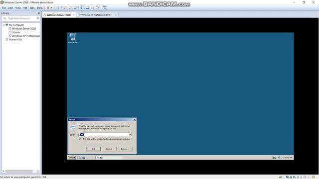Toggle the Library sidebar view icon
The height and width of the screenshot is (179, 319).
click(82, 8)
